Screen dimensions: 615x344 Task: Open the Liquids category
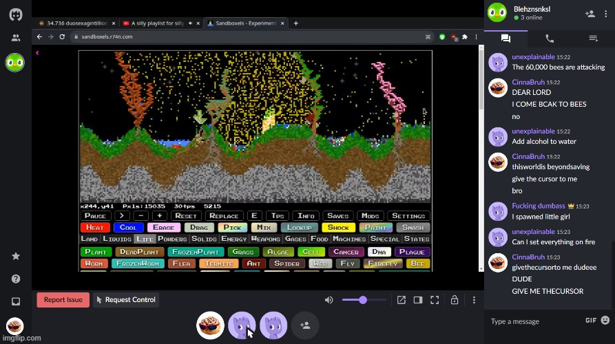tap(117, 239)
